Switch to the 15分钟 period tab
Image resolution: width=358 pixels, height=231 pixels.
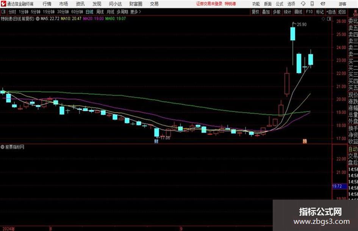pos(49,12)
